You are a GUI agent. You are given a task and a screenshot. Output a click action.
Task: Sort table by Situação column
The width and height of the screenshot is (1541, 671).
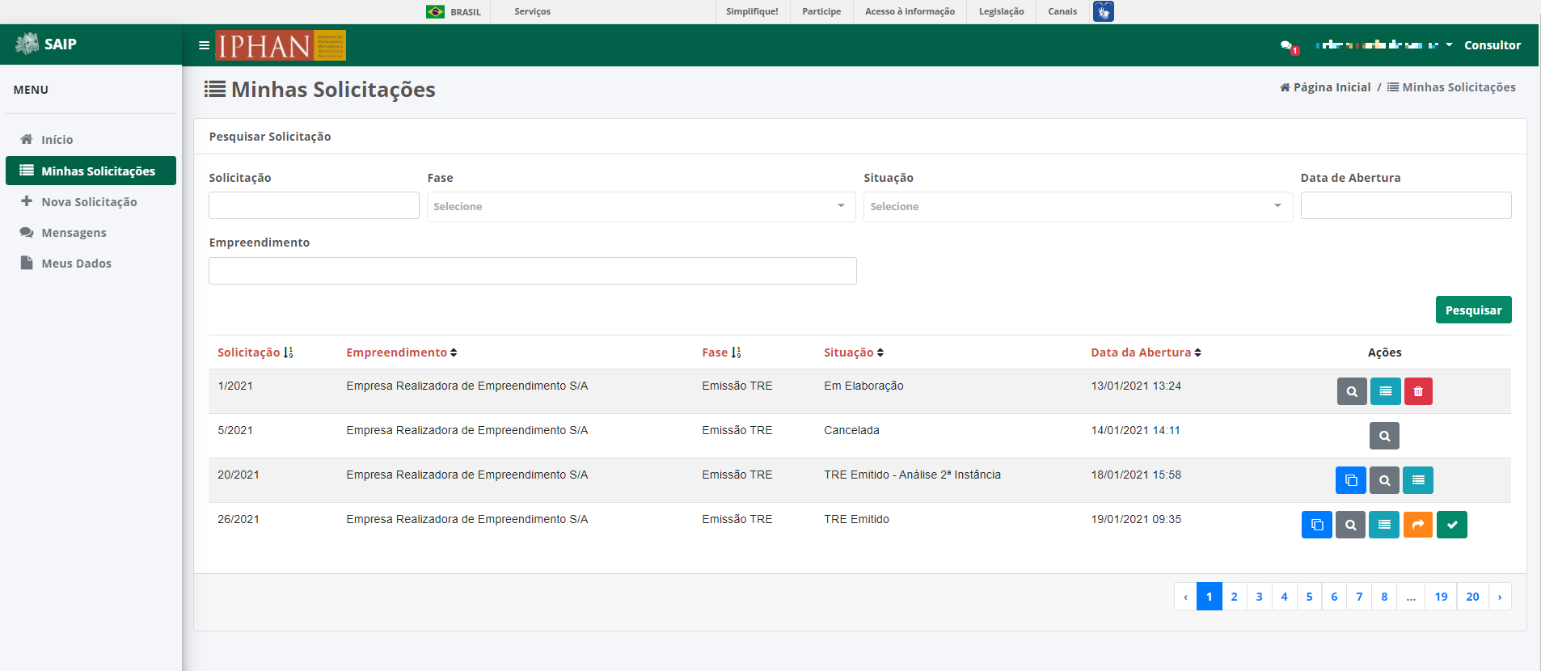pyautogui.click(x=854, y=352)
